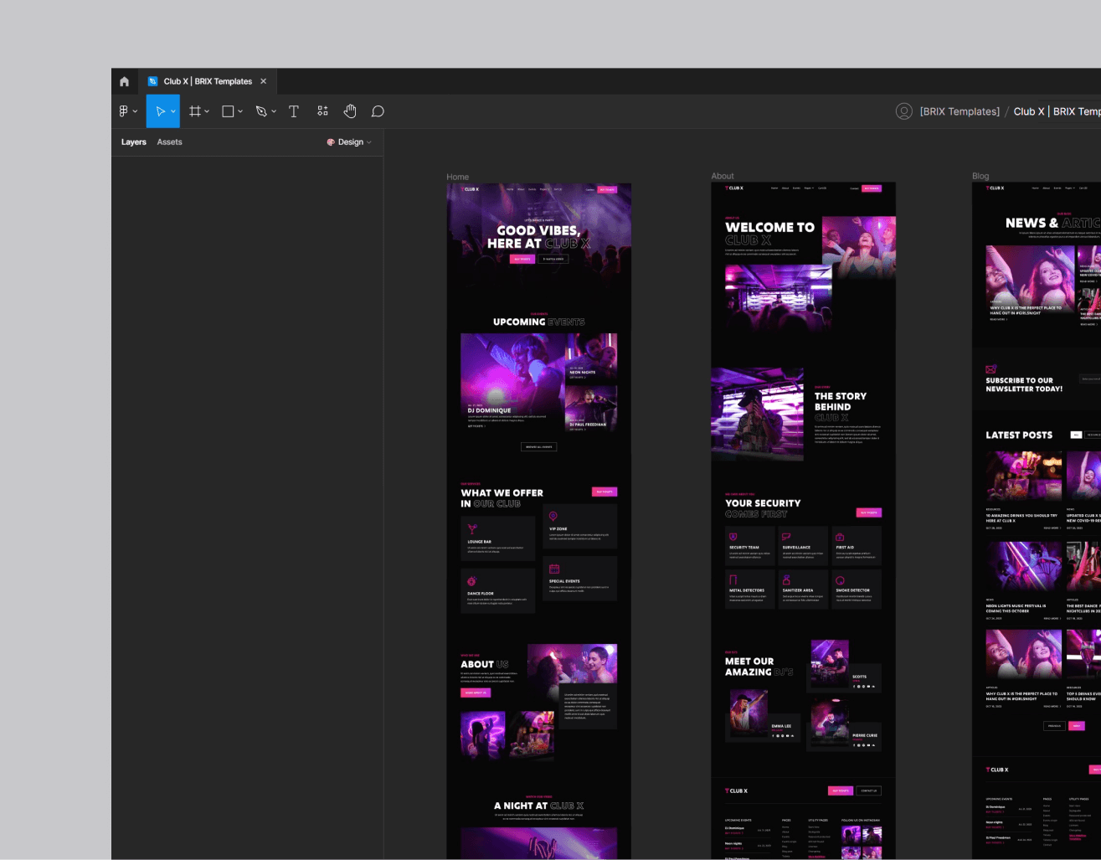The width and height of the screenshot is (1101, 860).
Task: Click 'THE STORY BEHIND CLUB X' heading
Action: tap(841, 407)
